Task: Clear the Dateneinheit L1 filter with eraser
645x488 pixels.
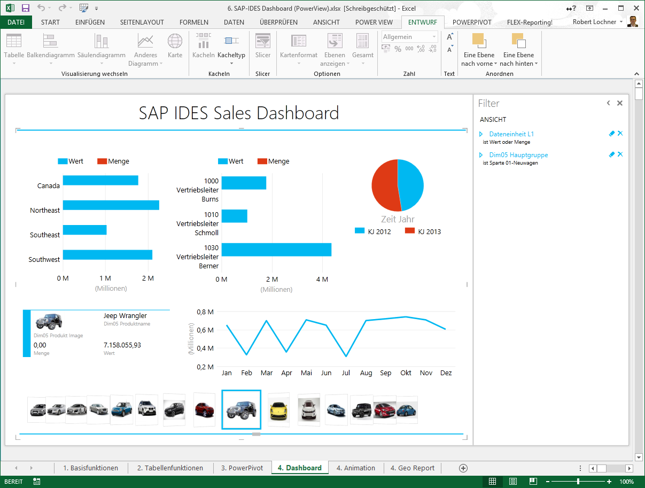Action: point(612,134)
